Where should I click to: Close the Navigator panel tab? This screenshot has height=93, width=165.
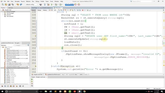tap(21, 43)
